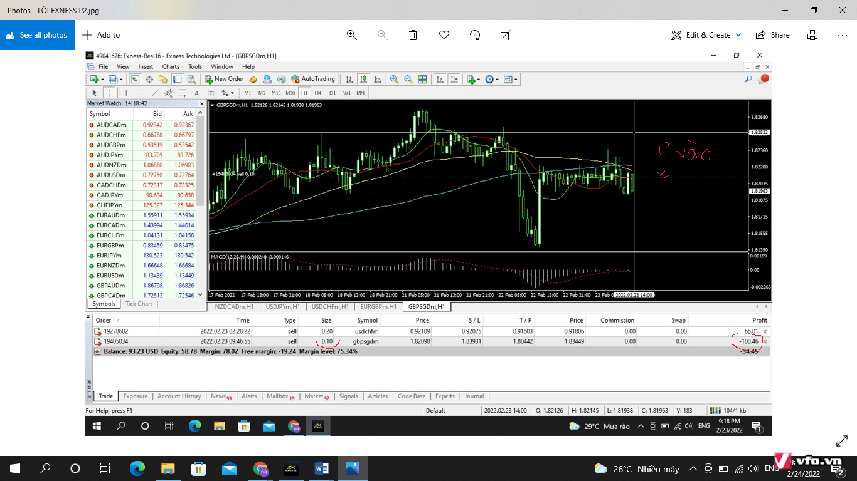Click the MetaTrader chart zoom out magnifier
Image resolution: width=857 pixels, height=481 pixels.
(x=408, y=80)
